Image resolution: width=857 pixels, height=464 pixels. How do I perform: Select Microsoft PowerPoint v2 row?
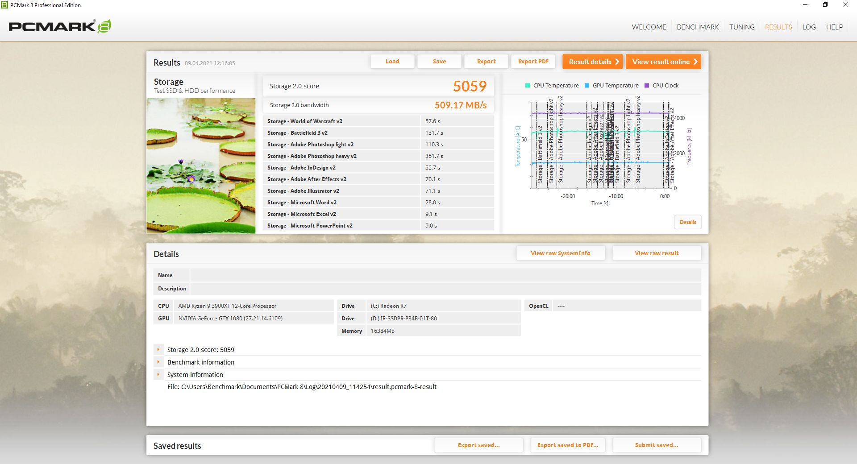[379, 226]
